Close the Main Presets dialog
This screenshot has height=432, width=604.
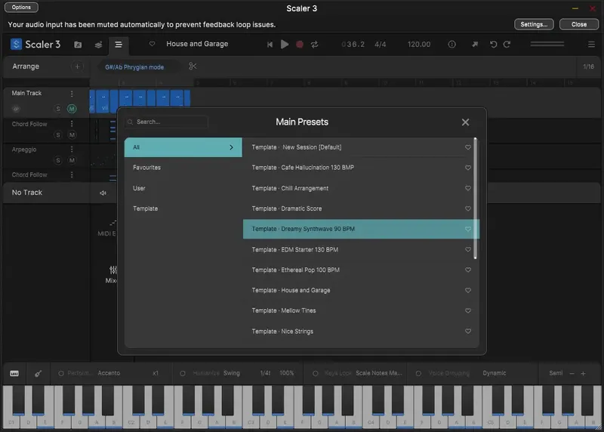(x=465, y=122)
